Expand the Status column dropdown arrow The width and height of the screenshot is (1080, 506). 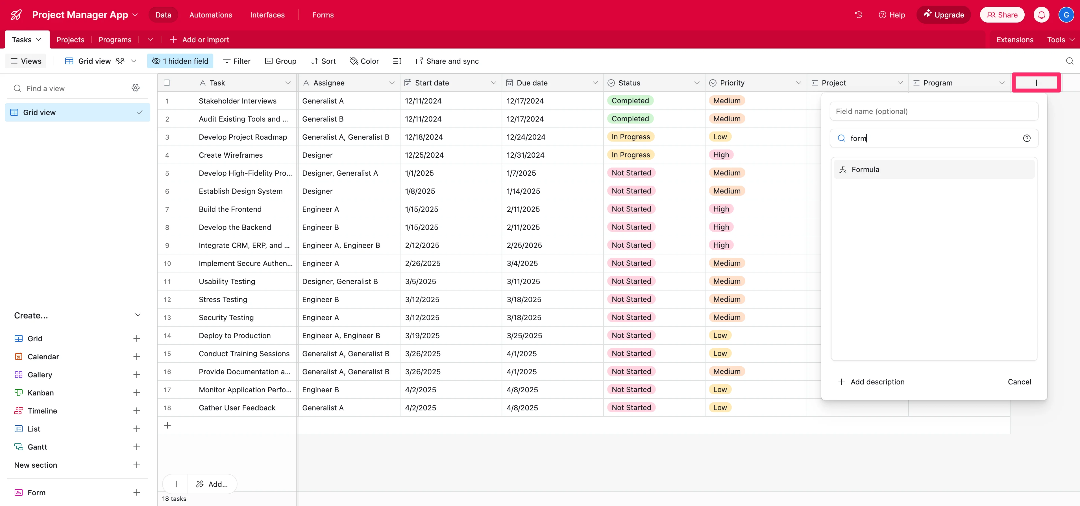coord(696,83)
